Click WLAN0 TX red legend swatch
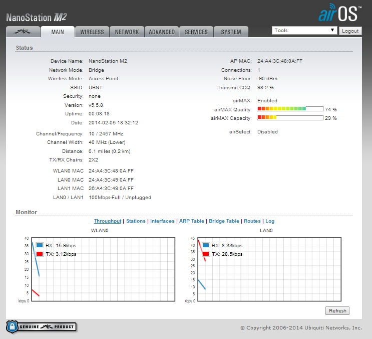 40,254
